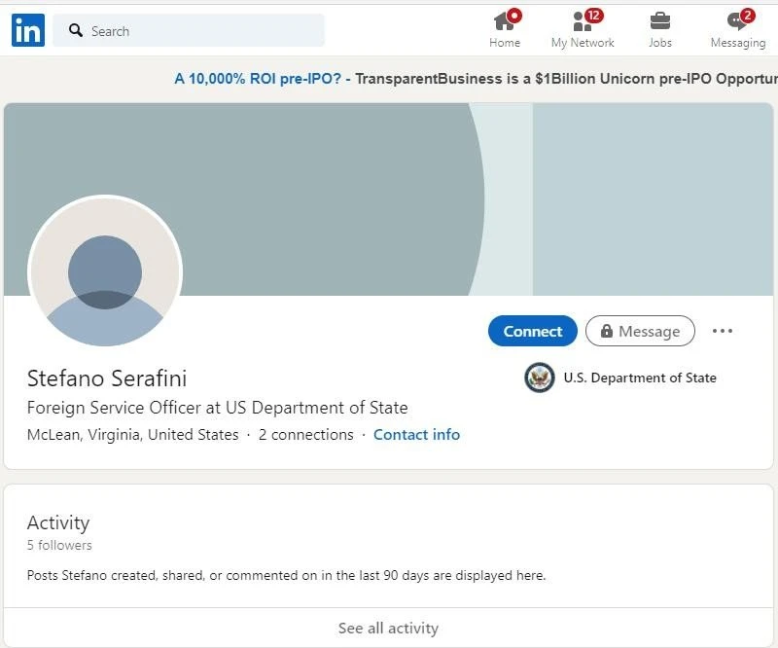
Task: Open the Contact info link
Action: (416, 435)
